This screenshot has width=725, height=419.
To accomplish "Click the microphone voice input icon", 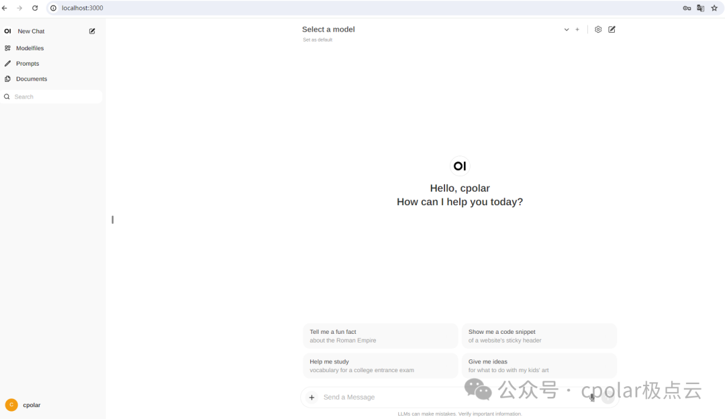I will pos(592,398).
